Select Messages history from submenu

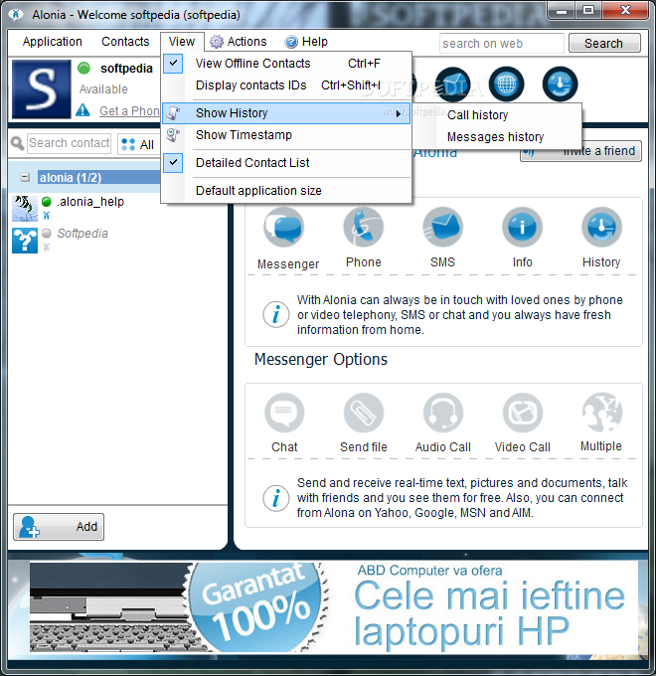click(x=497, y=137)
